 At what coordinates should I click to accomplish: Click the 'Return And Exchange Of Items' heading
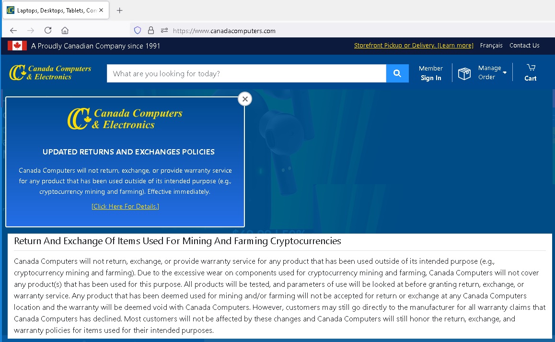click(177, 241)
